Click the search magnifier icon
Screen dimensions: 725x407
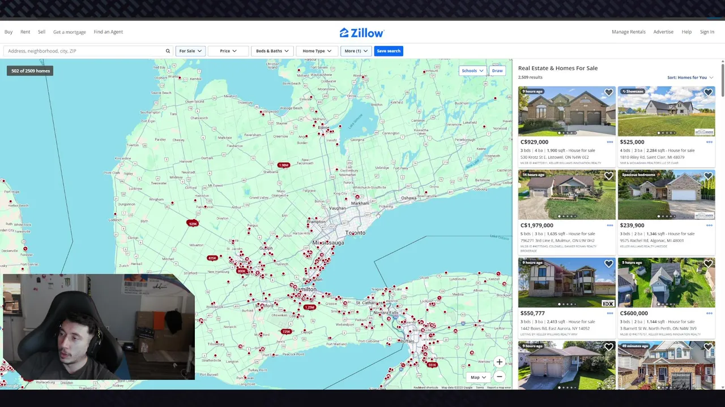(x=168, y=51)
